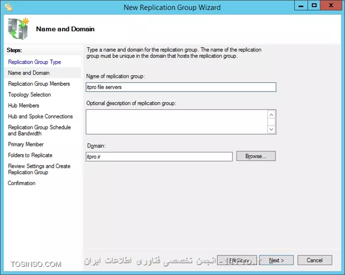
Task: Maximize the wizard window
Action: (x=314, y=6)
